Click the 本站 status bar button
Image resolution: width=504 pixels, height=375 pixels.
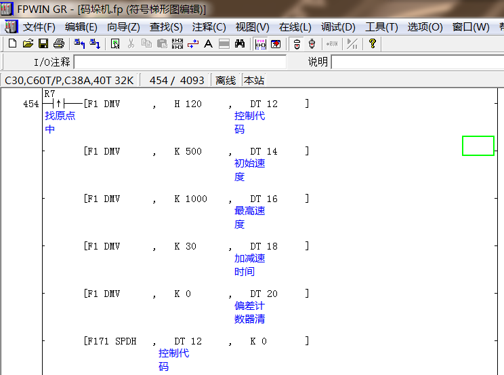point(254,80)
